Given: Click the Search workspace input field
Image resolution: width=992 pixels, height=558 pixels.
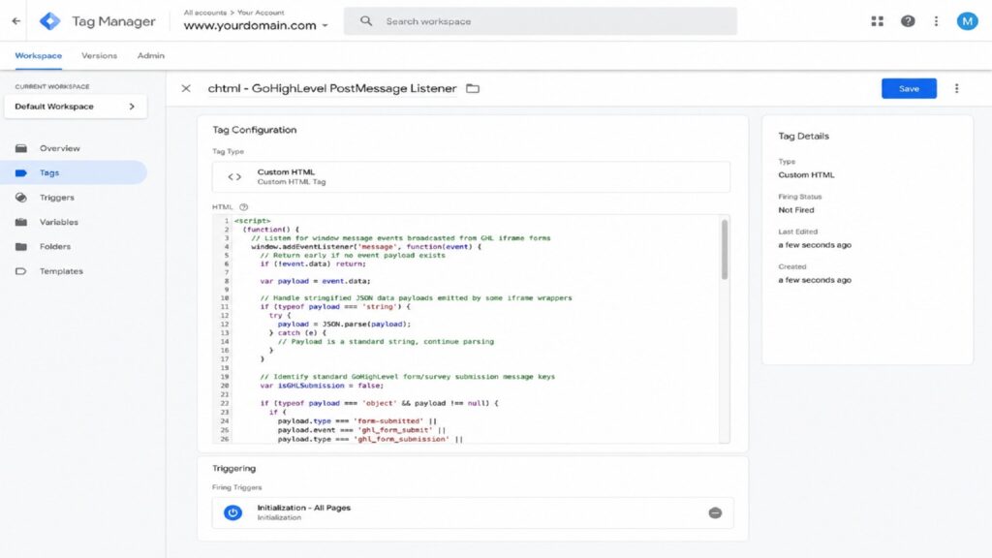Looking at the screenshot, I should 541,21.
